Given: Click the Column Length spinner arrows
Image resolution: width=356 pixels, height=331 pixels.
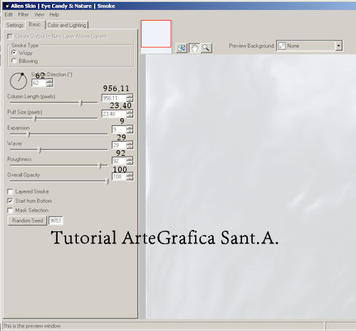Looking at the screenshot, I should (x=130, y=98).
